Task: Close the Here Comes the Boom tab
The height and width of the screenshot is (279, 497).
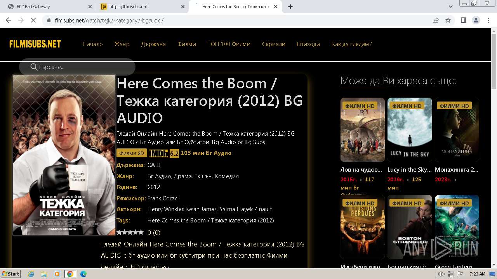Action: tap(275, 7)
